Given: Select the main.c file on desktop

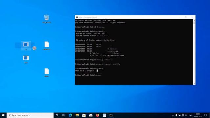Looking at the screenshot, I should click(x=47, y=73).
